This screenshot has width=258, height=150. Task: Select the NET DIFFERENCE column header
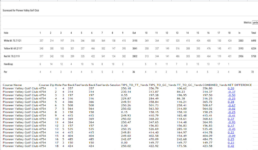[240, 85]
